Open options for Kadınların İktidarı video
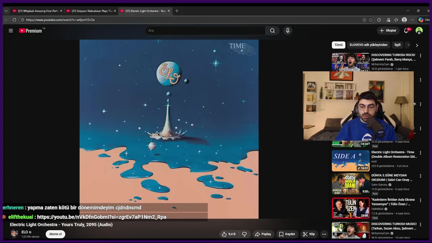This screenshot has height=243, width=432. [421, 200]
